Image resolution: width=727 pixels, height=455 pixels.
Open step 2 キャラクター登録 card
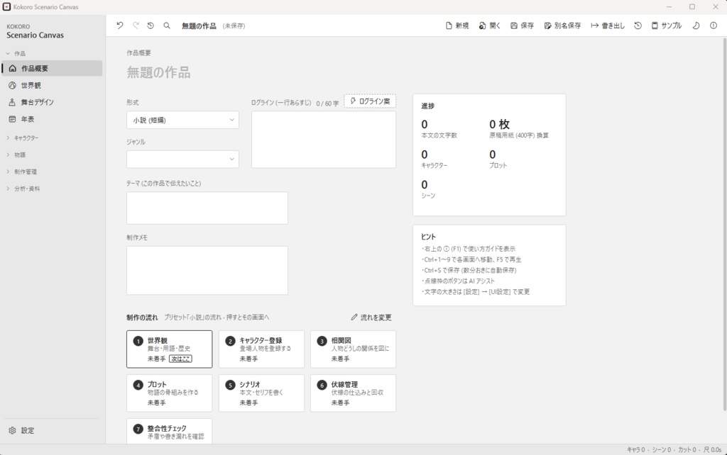pyautogui.click(x=261, y=349)
